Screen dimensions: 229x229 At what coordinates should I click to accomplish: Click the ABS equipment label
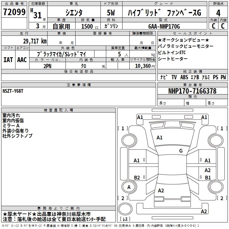coord(184,77)
